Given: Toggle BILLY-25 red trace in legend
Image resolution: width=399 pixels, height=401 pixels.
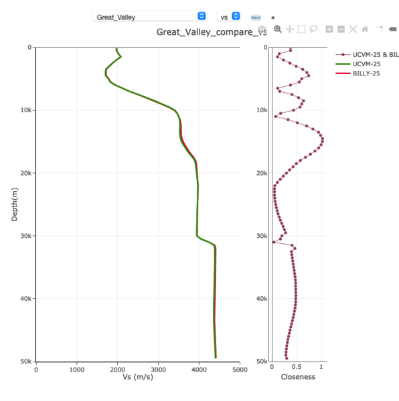Looking at the screenshot, I should 357,74.
